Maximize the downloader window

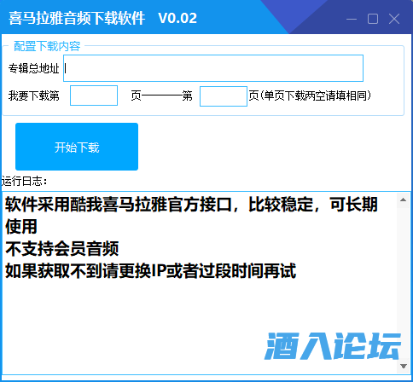(373, 19)
